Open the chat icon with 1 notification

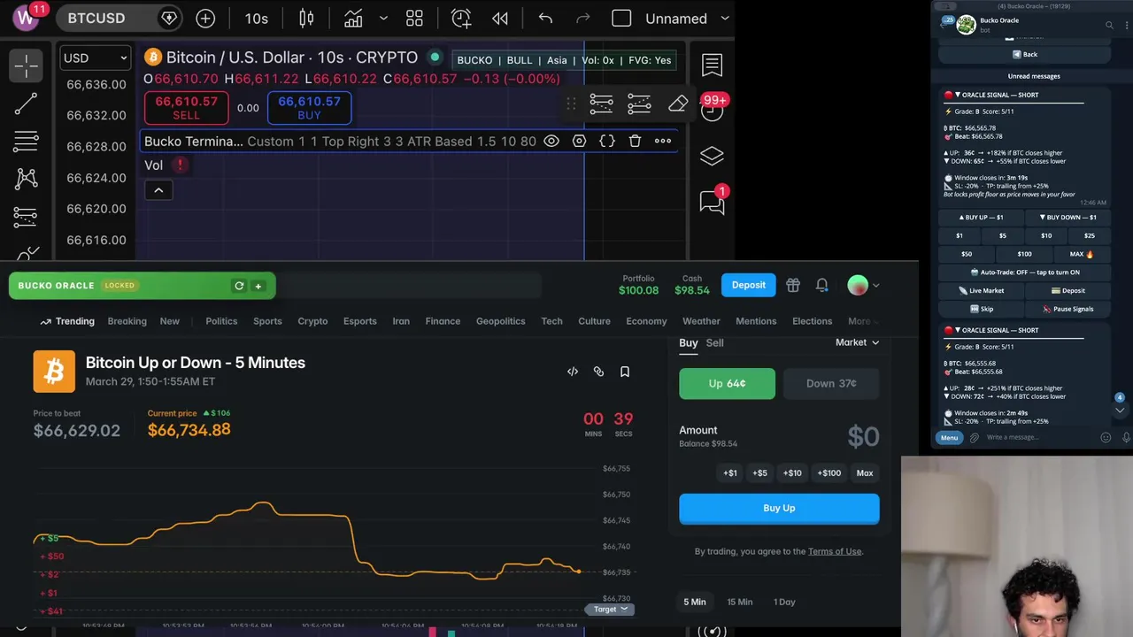click(712, 202)
